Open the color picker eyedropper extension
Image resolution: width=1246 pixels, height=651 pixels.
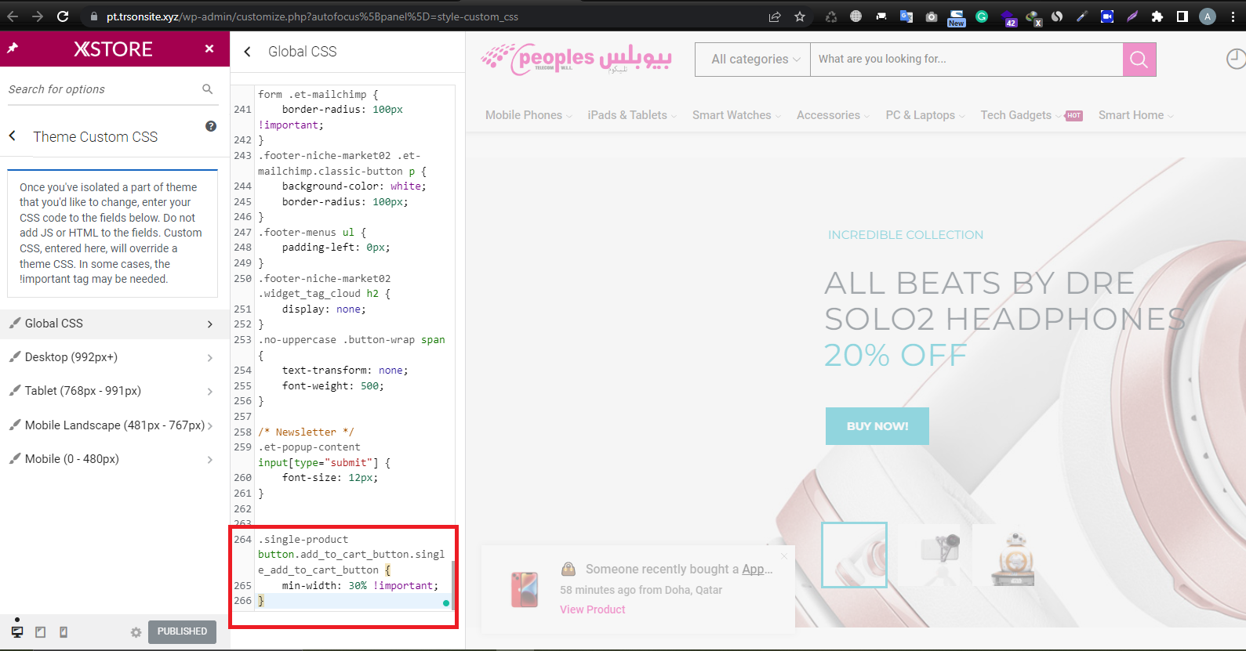click(1082, 16)
